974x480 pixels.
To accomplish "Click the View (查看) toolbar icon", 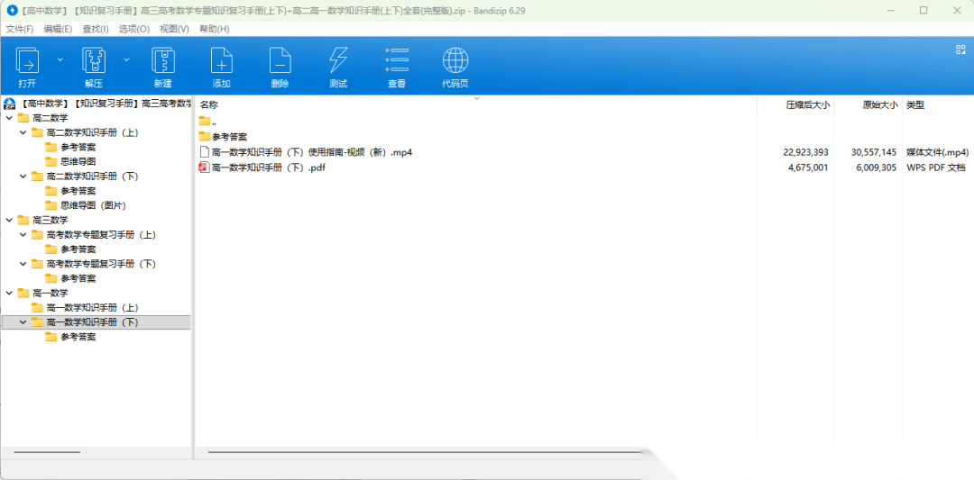I will pos(397,61).
